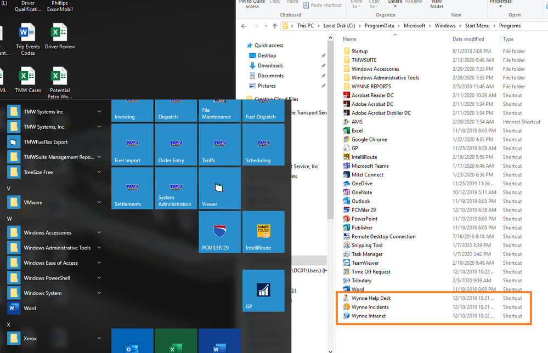Open the Outlook tile at bottom
The image size is (548, 353).
(132, 341)
